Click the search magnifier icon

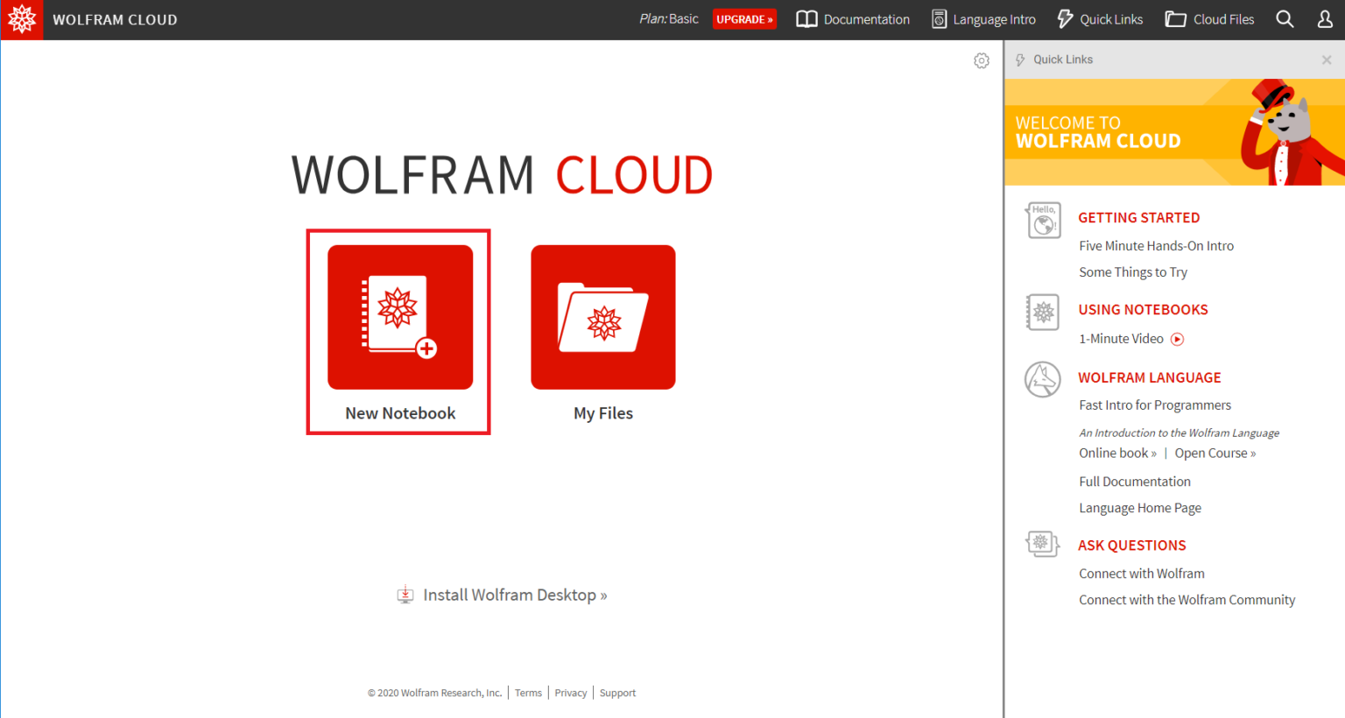tap(1284, 19)
